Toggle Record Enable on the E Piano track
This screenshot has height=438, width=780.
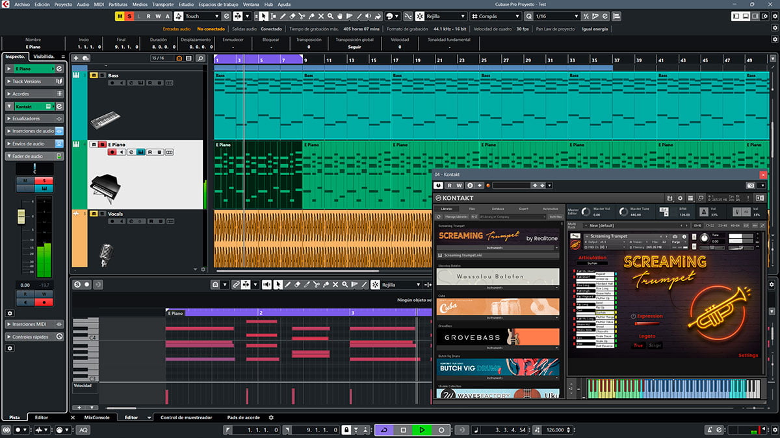tap(112, 152)
